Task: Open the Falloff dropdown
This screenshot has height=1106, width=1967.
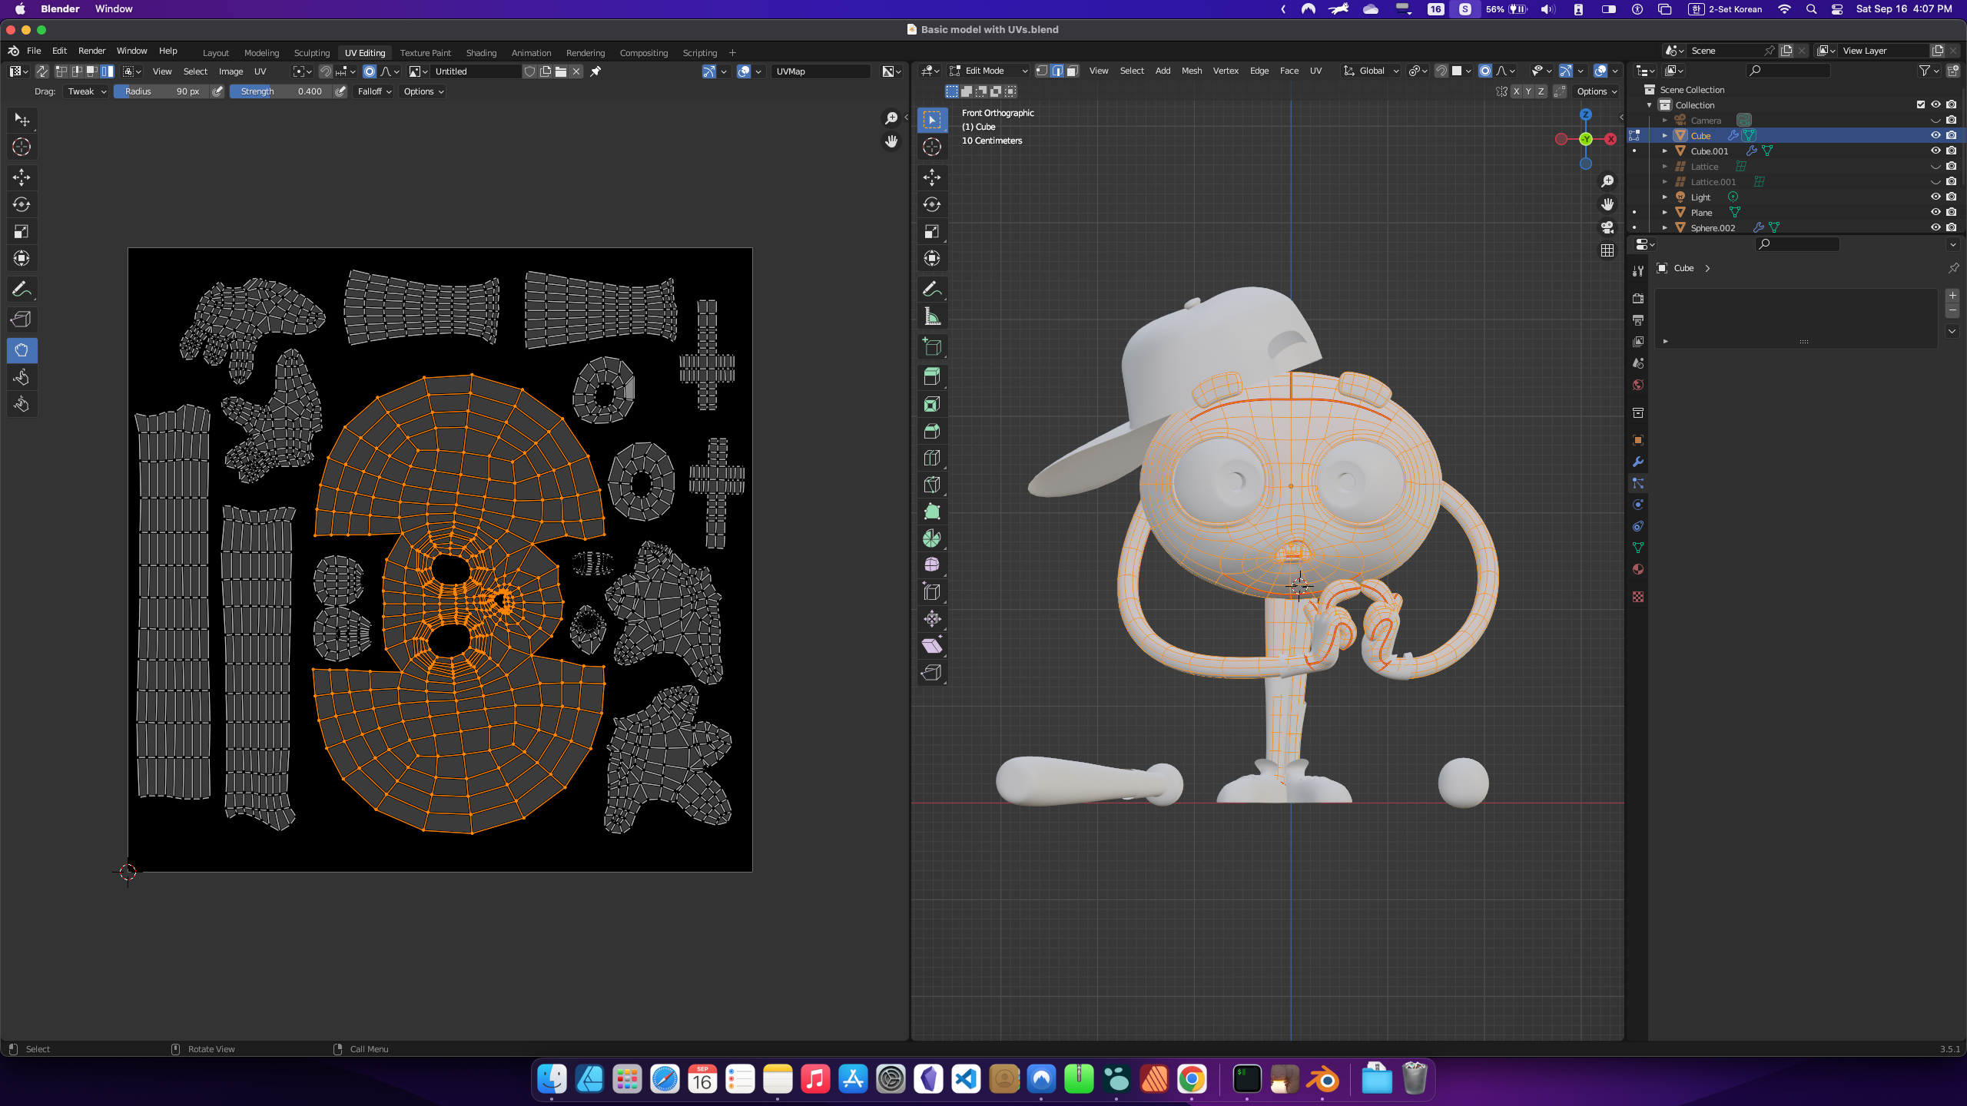Action: pyautogui.click(x=374, y=91)
